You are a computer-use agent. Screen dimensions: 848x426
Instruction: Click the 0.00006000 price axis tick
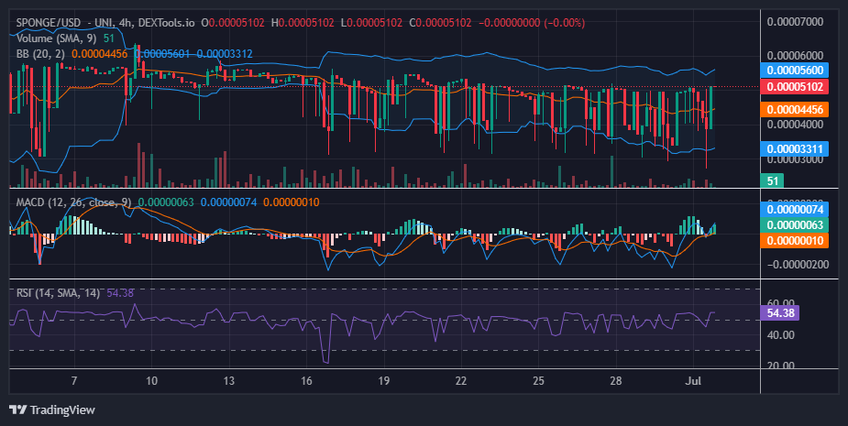tap(795, 55)
